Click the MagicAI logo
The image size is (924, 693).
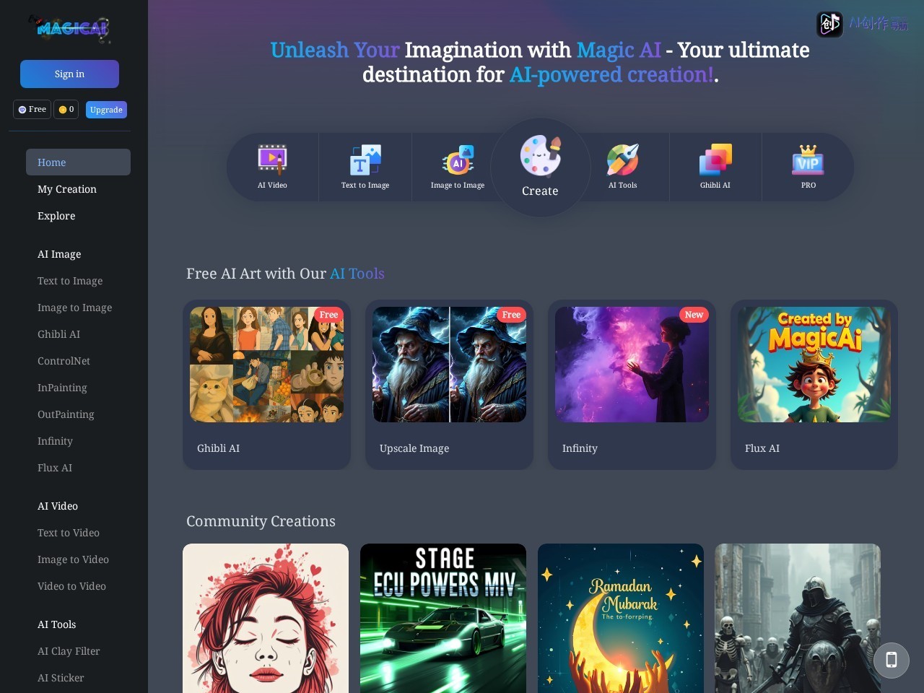[69, 28]
